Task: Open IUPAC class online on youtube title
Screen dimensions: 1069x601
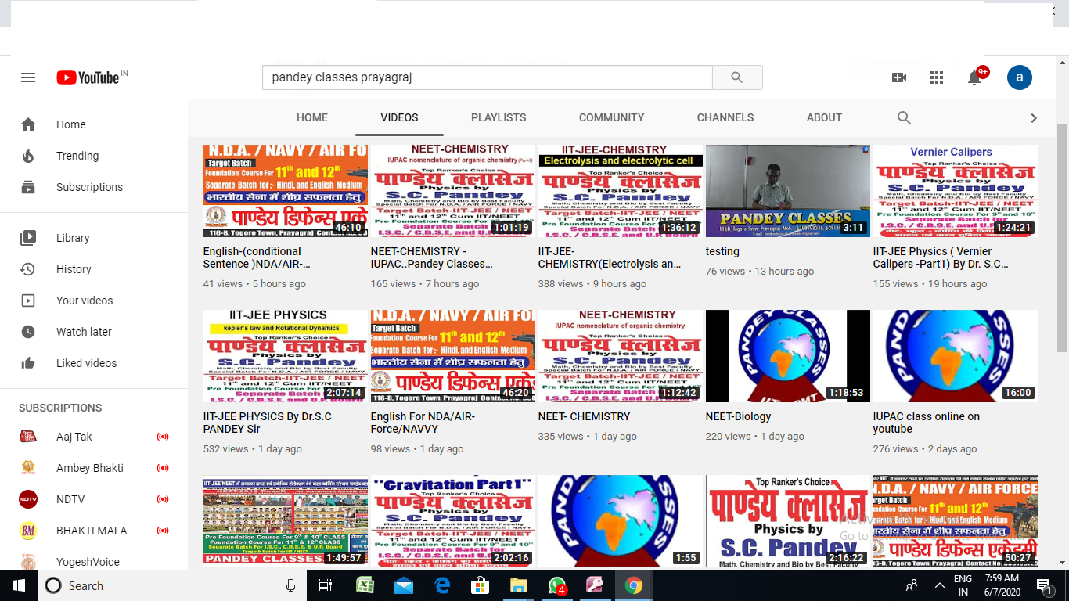Action: 927,423
